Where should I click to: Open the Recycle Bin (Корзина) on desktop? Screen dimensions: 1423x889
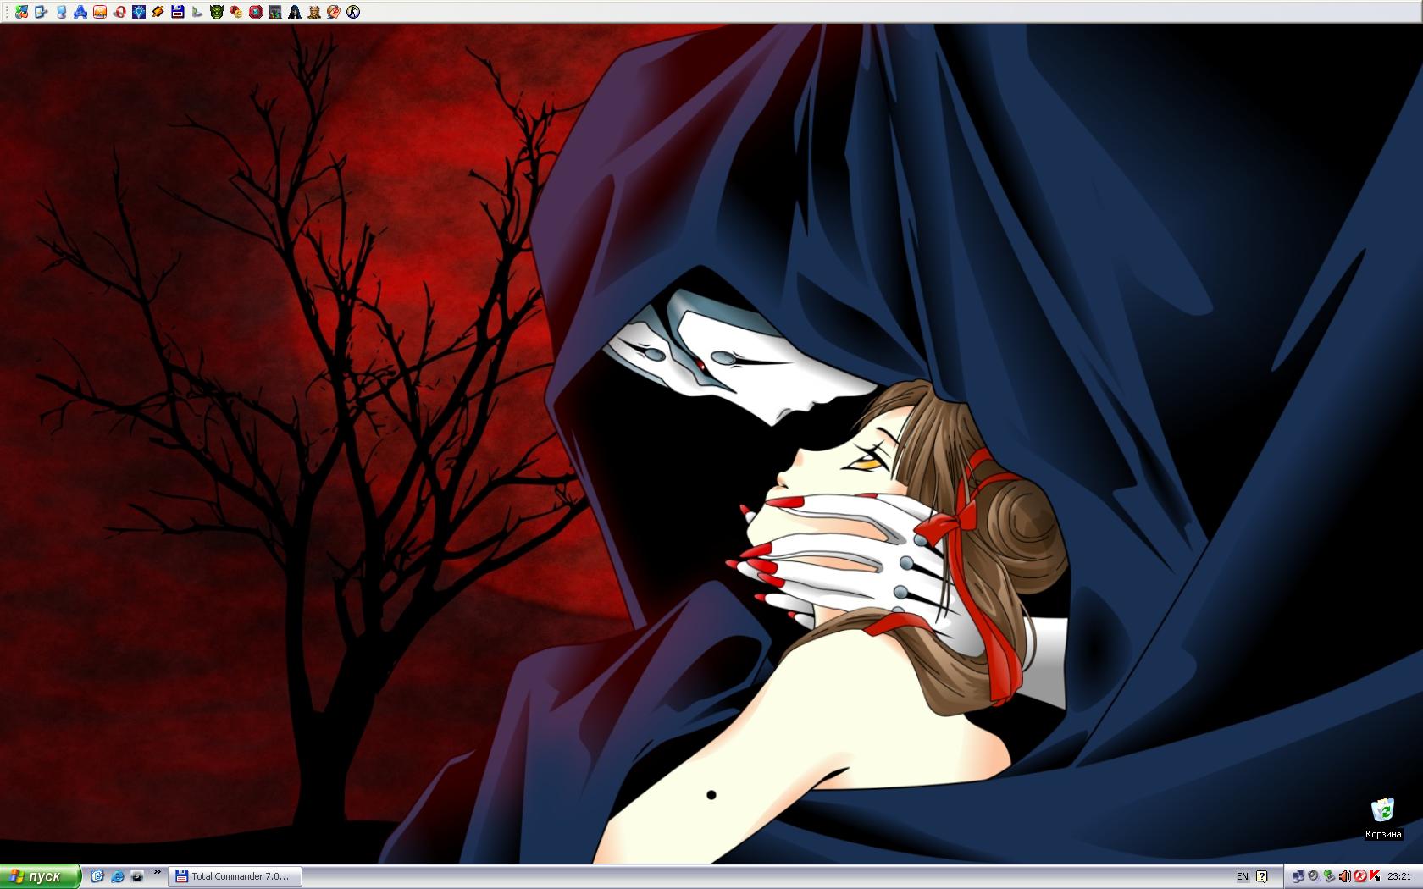[1382, 817]
